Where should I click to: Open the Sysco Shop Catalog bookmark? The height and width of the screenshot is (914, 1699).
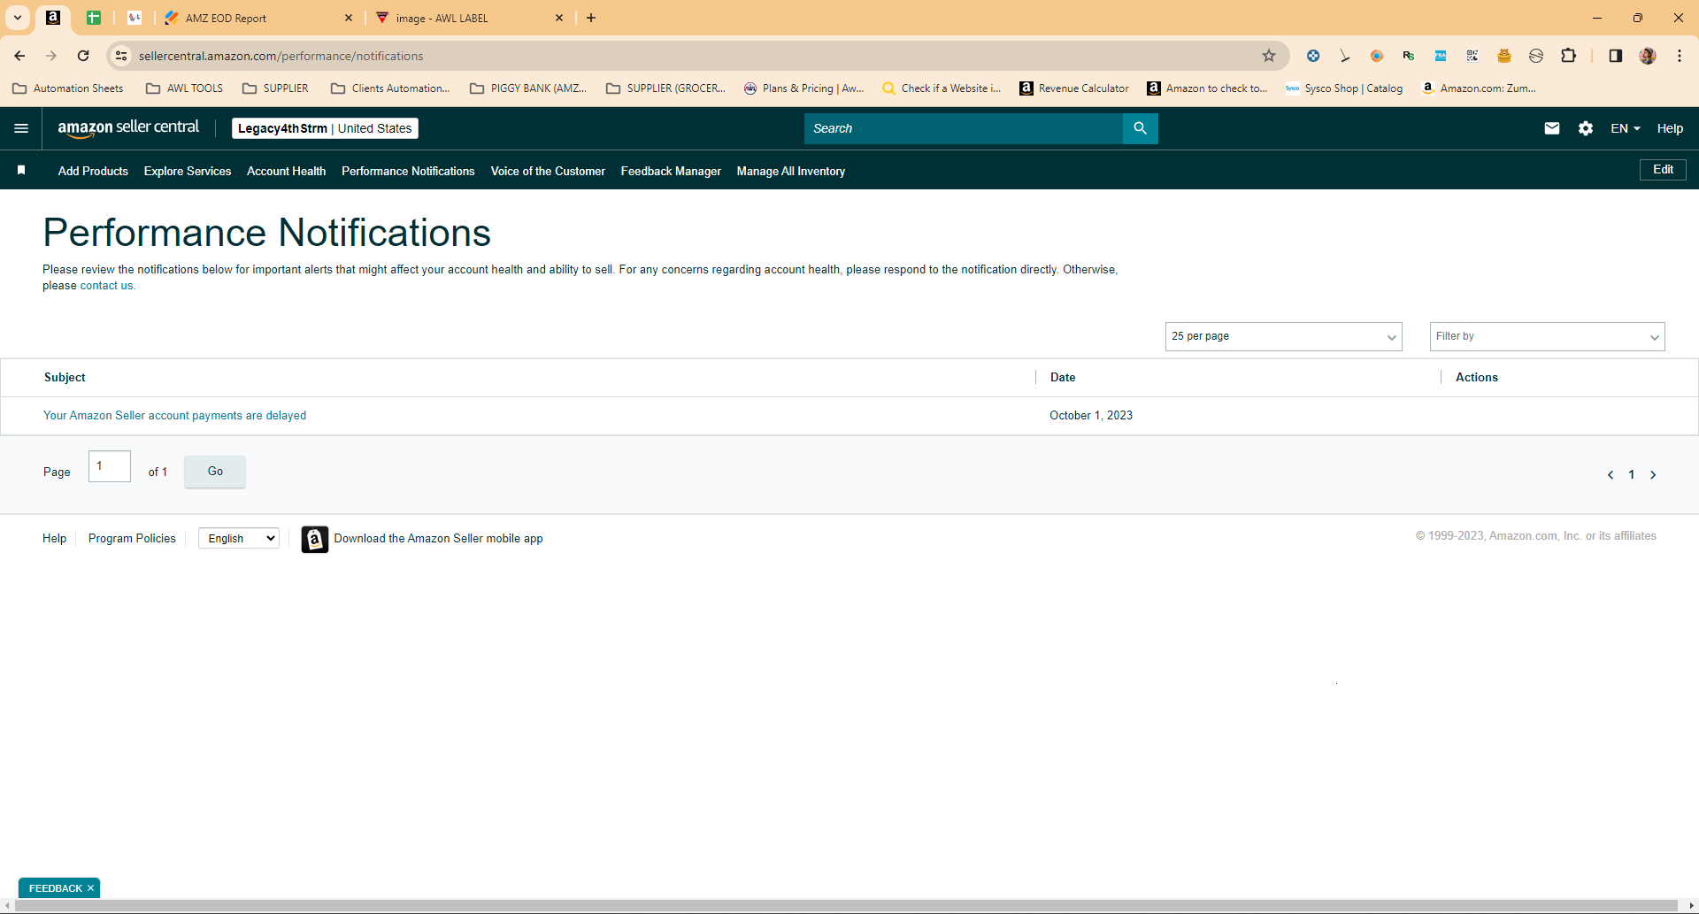point(1344,88)
